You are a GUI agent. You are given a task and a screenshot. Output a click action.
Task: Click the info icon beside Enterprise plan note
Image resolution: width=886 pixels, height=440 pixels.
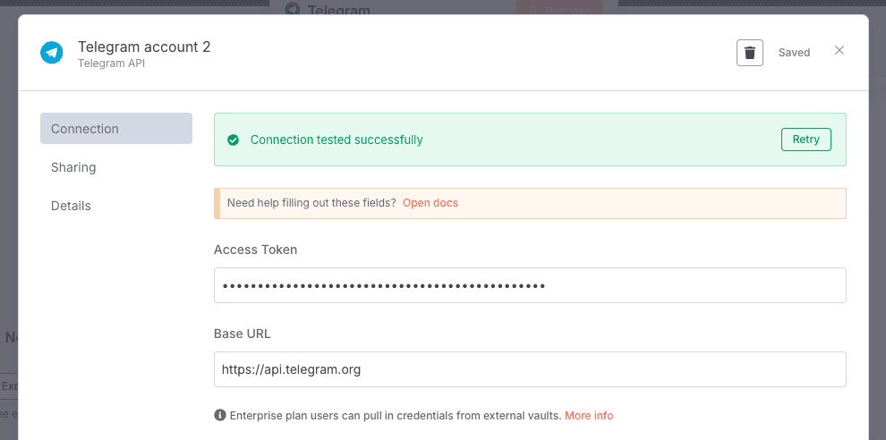pyautogui.click(x=220, y=416)
